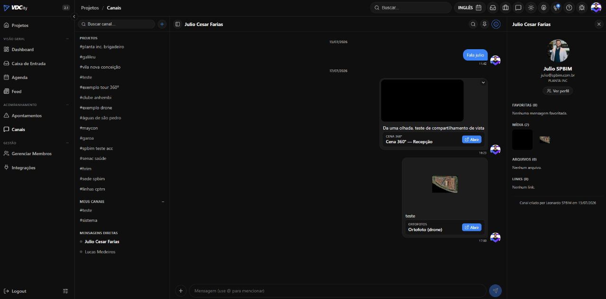Collapse the Gestão section
Viewport: 606px width, 299px height.
point(67,143)
